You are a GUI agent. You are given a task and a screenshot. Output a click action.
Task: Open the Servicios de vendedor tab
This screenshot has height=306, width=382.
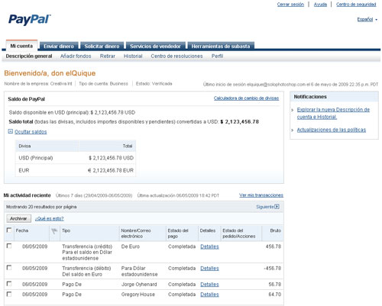point(155,46)
